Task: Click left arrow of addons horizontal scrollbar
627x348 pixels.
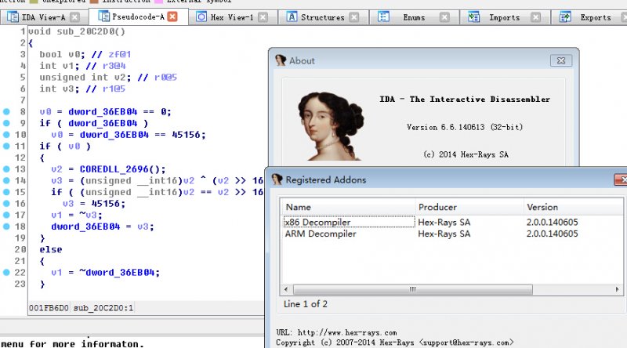Action: coord(286,289)
